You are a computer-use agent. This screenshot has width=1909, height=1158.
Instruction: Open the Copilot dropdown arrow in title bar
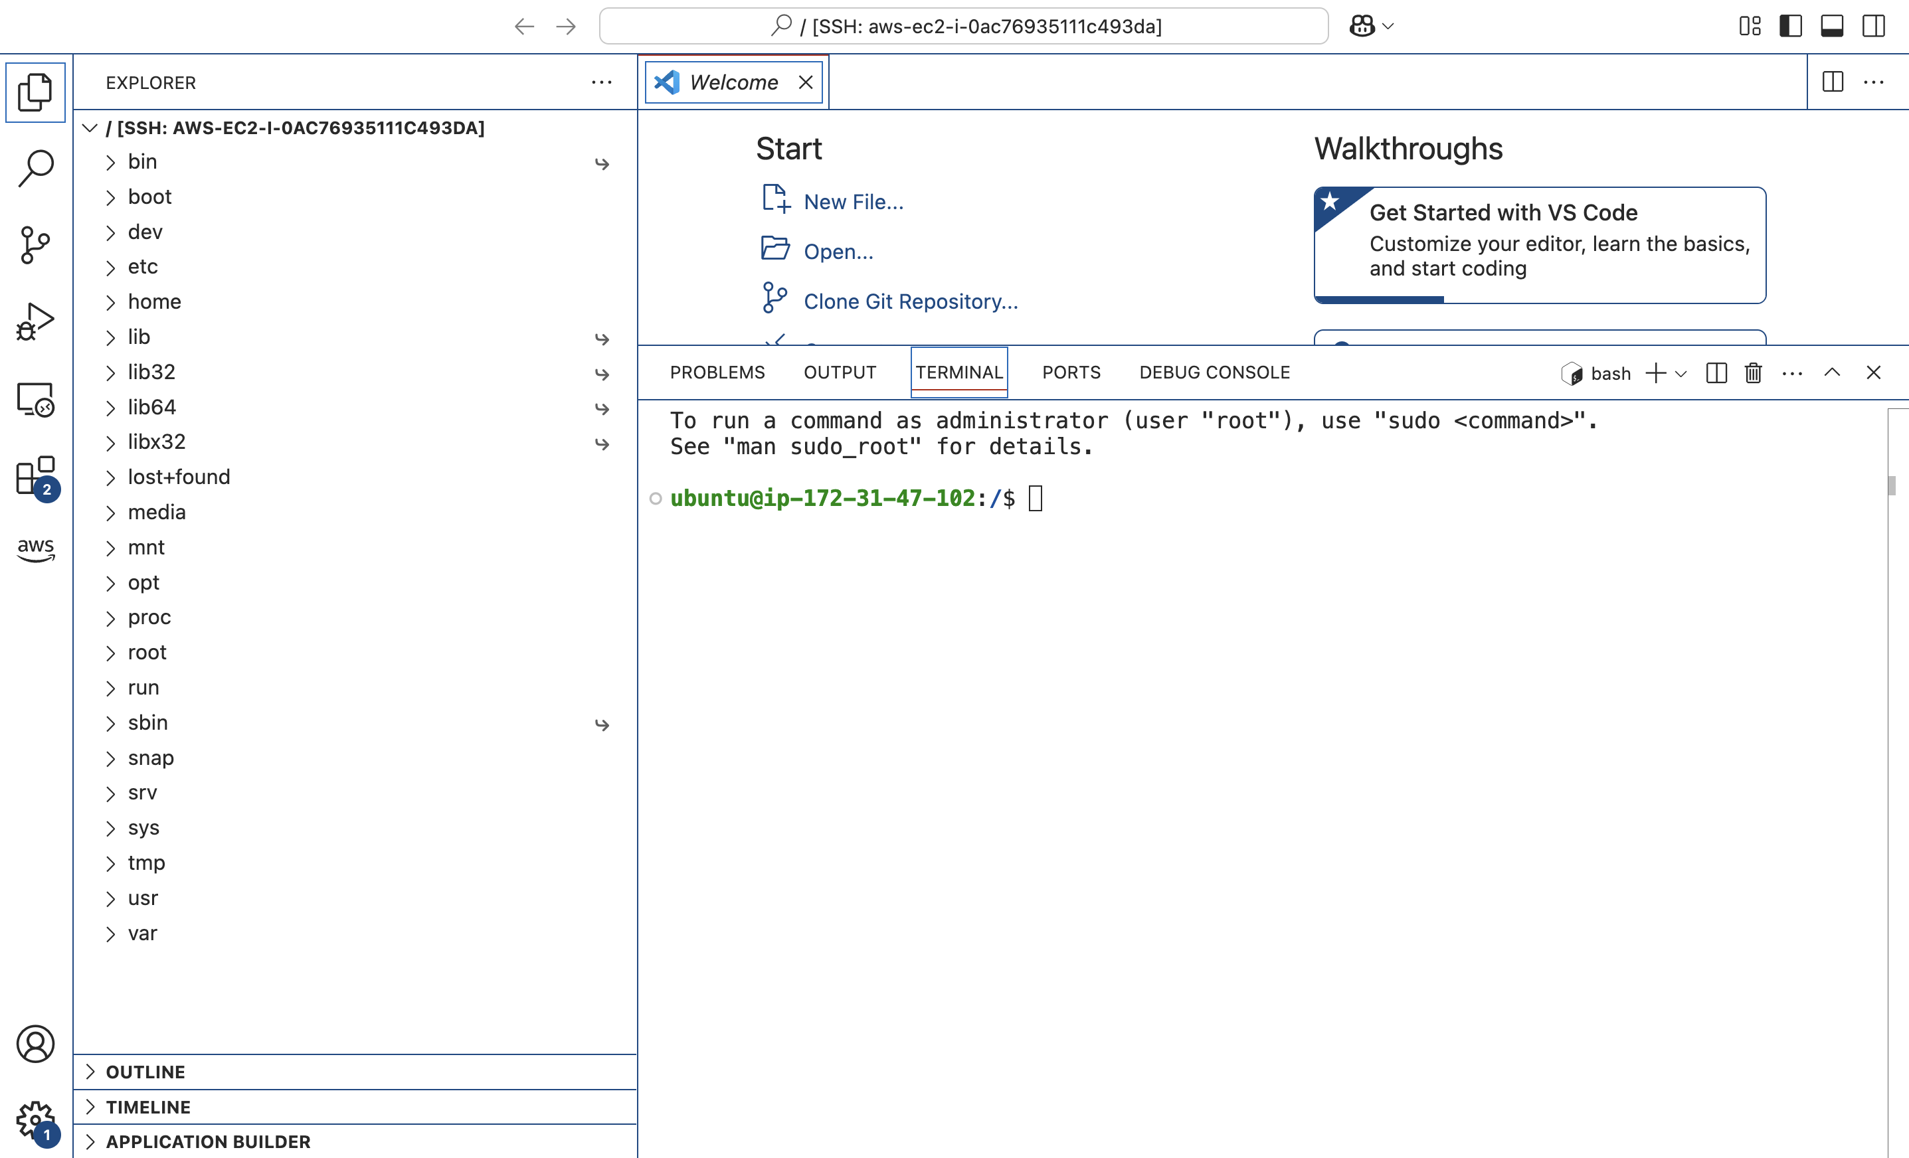[1388, 27]
